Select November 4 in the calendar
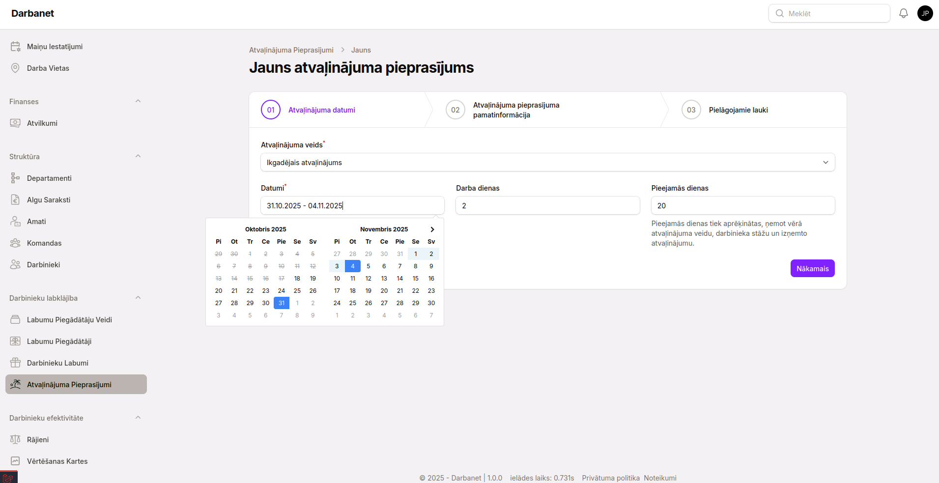Image resolution: width=939 pixels, height=483 pixels. coord(352,266)
